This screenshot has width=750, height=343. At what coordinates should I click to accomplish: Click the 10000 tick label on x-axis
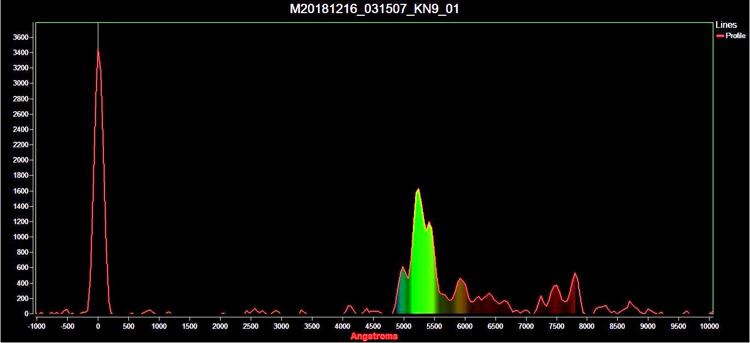(709, 326)
